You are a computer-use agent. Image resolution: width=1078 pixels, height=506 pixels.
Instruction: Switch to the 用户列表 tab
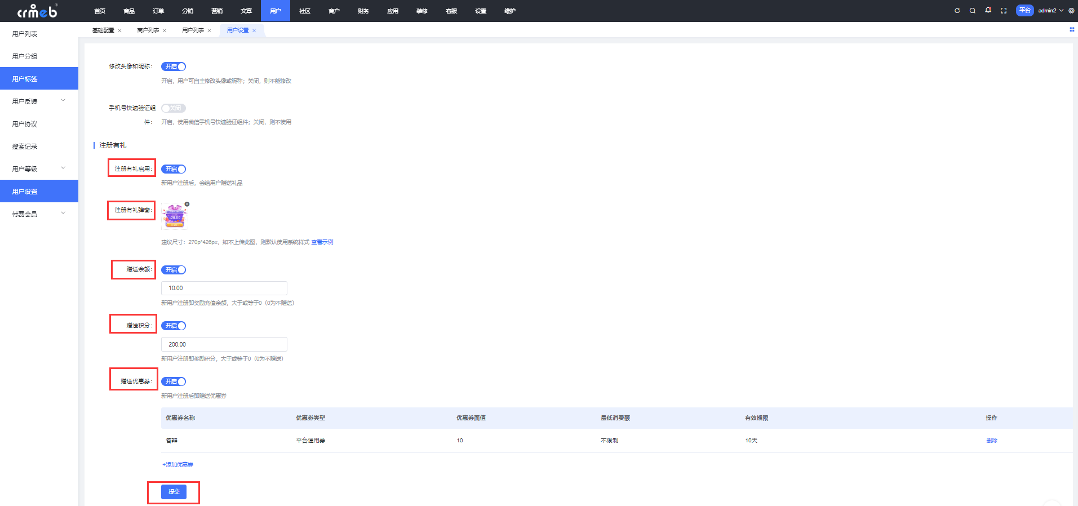click(193, 30)
